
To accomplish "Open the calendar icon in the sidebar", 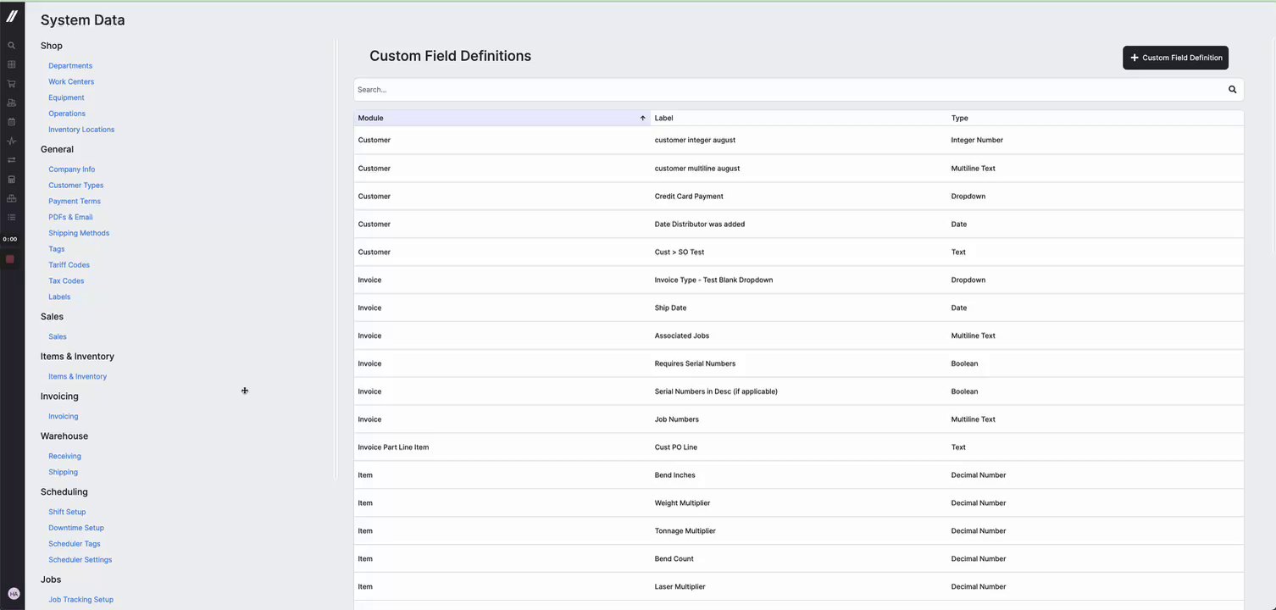I will 11,122.
